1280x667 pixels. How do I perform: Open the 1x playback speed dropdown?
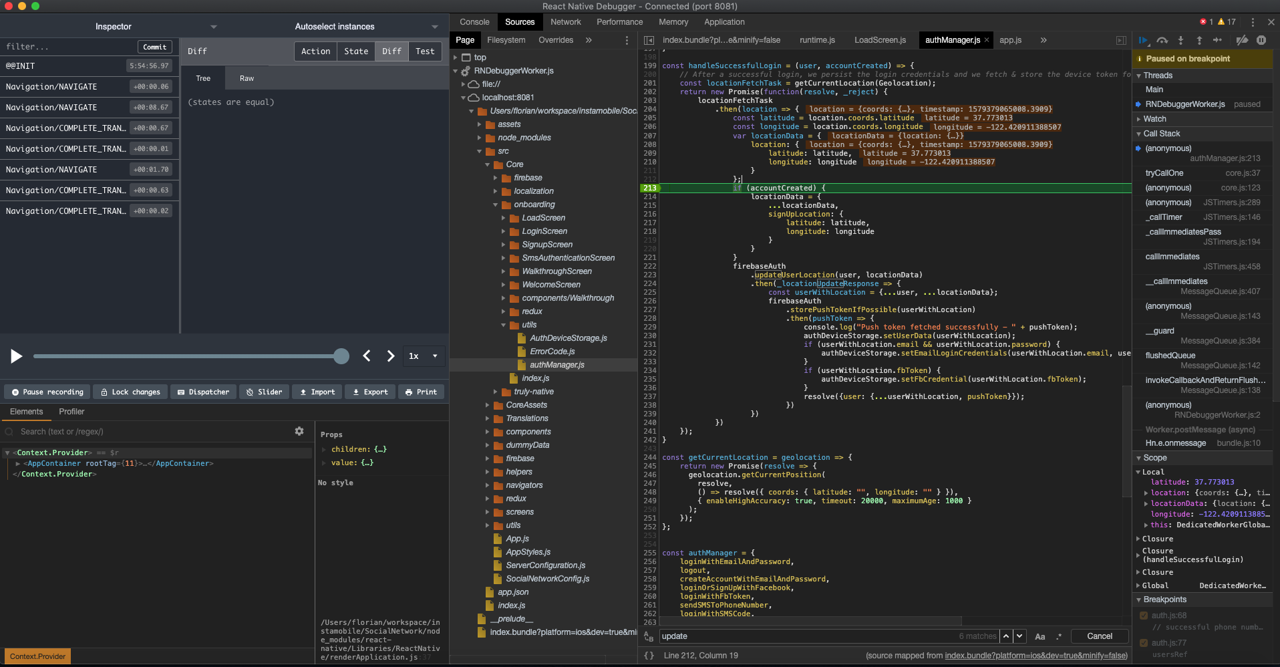tap(424, 356)
